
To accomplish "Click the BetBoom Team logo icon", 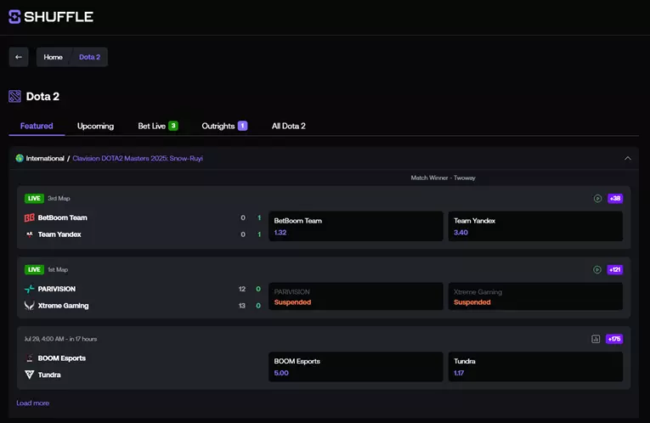I will [x=30, y=218].
